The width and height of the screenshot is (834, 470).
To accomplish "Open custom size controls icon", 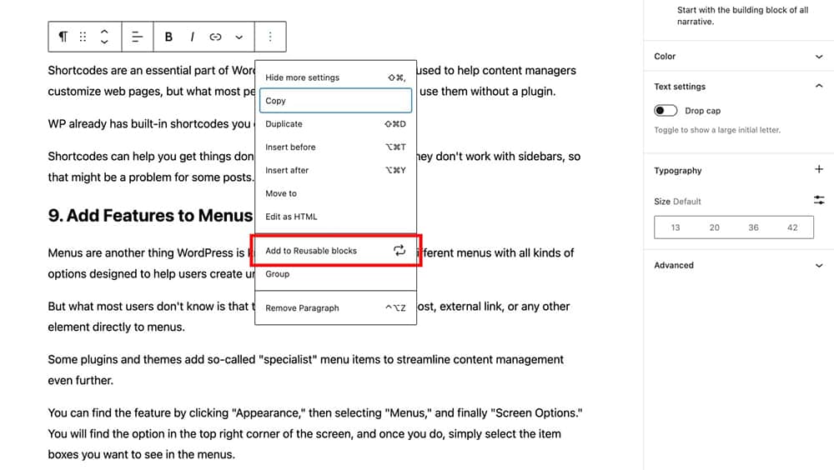I will click(x=819, y=200).
